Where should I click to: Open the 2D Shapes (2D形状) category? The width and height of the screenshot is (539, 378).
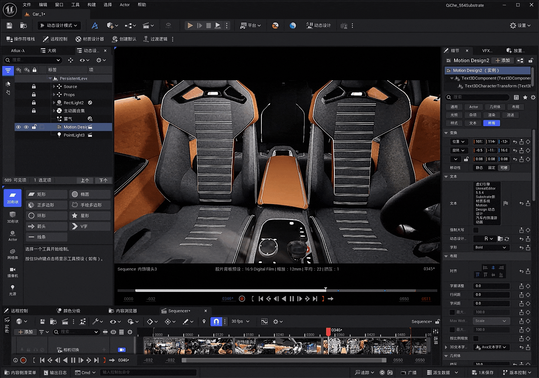[13, 198]
